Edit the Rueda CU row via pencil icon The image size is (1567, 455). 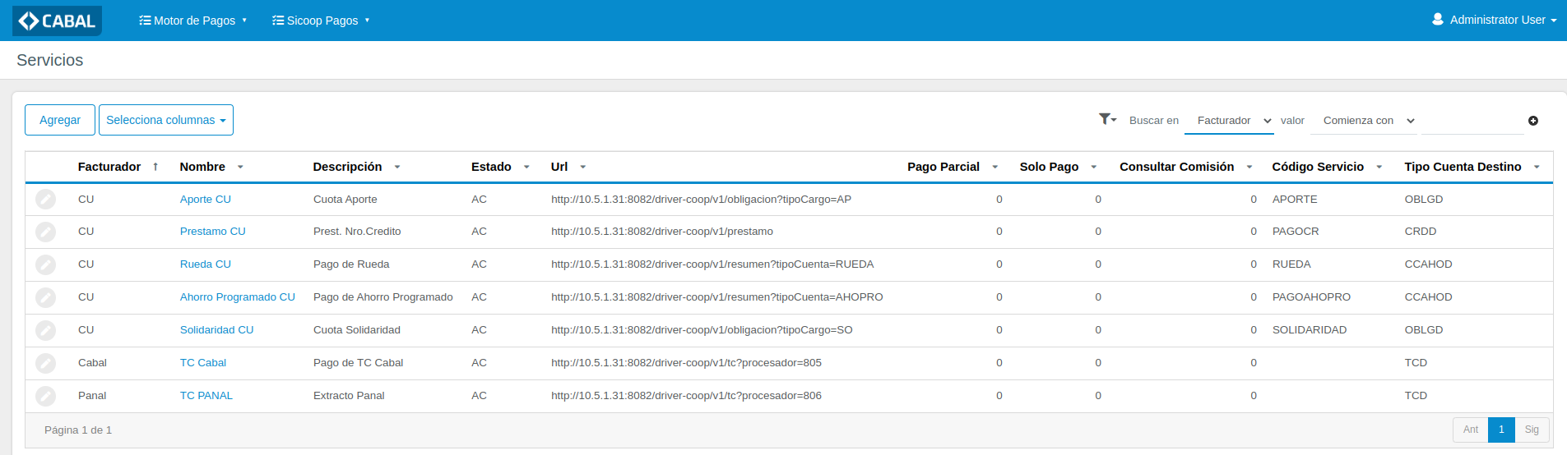(x=46, y=264)
